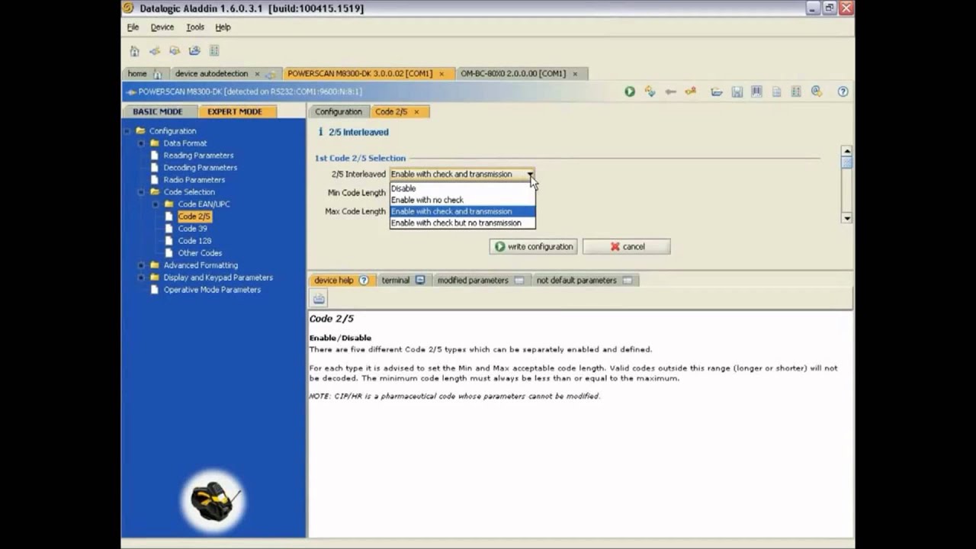The image size is (976, 549).
Task: Click the settings panel scroll down arrow
Action: tap(846, 218)
